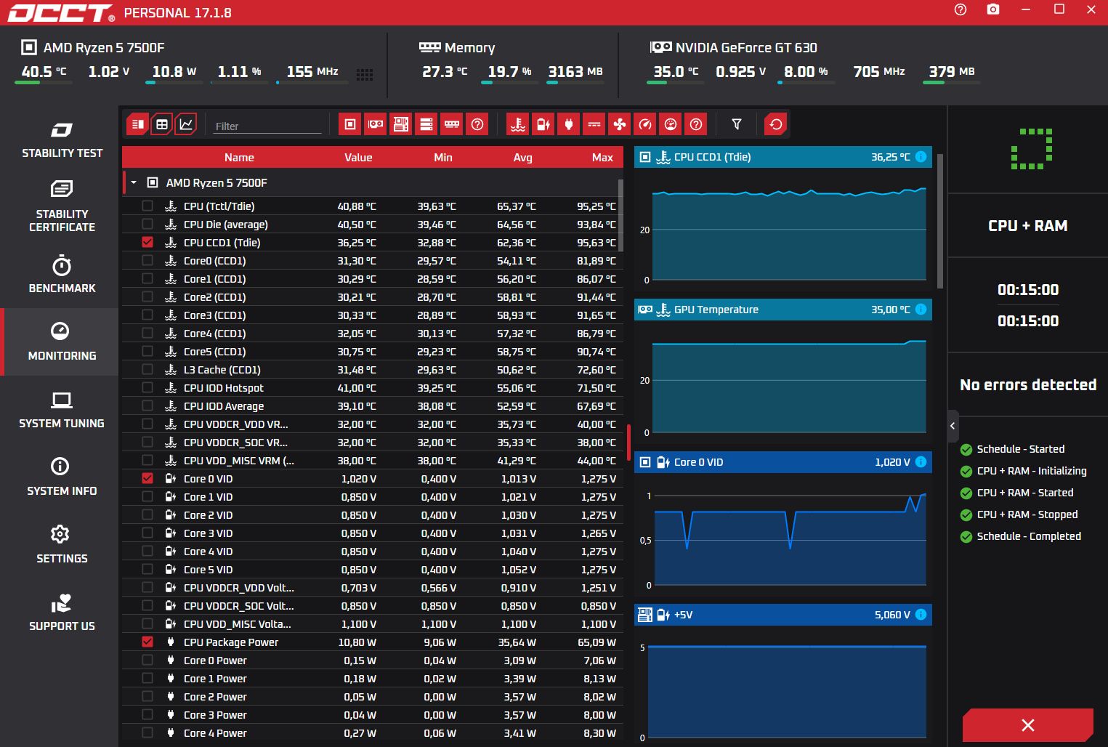Take a screenshot with the camera icon

(993, 9)
